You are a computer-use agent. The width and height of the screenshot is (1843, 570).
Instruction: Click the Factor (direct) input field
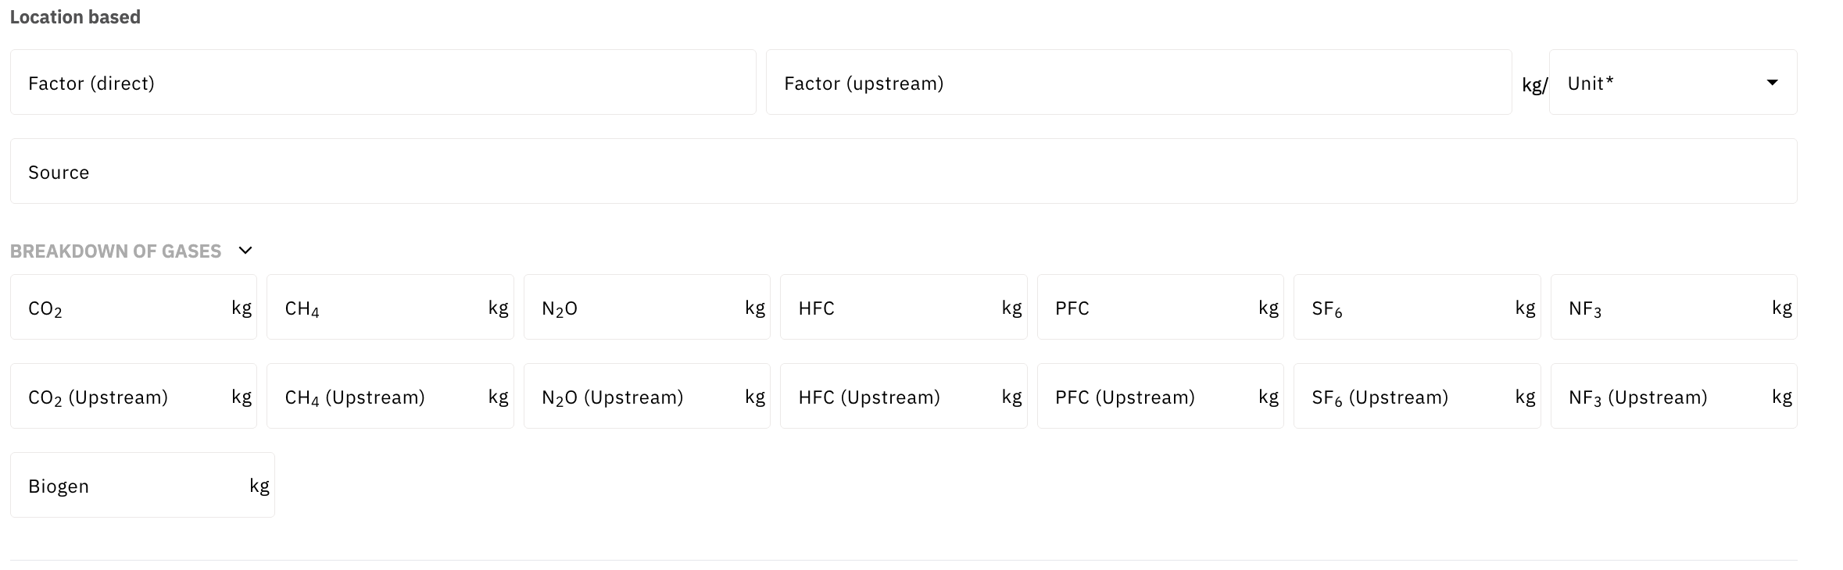point(383,83)
